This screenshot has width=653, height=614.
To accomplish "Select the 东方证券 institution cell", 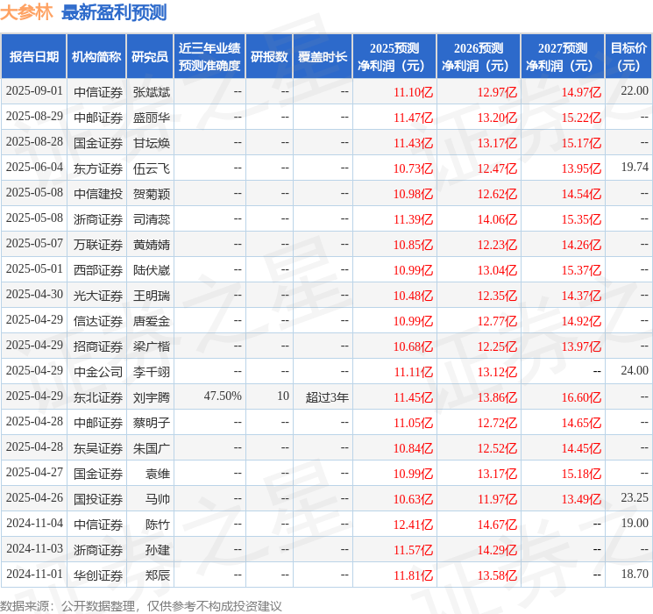I will point(98,168).
